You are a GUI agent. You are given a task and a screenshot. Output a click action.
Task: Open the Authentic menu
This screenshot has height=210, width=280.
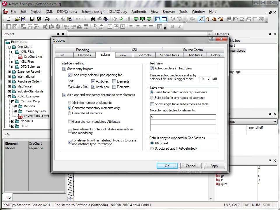[139, 12]
